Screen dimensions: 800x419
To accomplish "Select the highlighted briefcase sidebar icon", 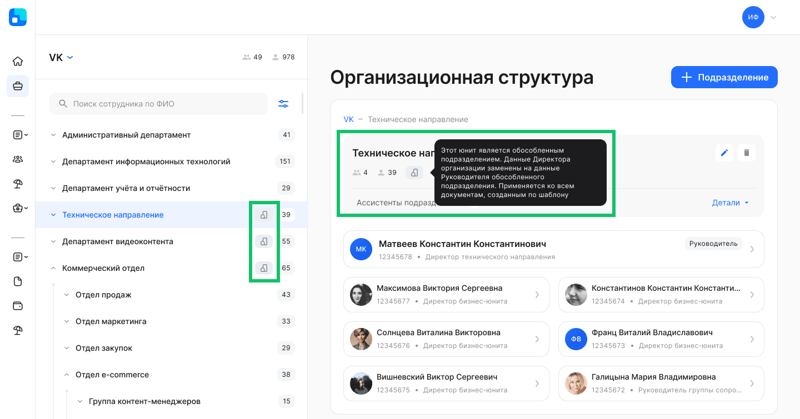I will pyautogui.click(x=18, y=86).
